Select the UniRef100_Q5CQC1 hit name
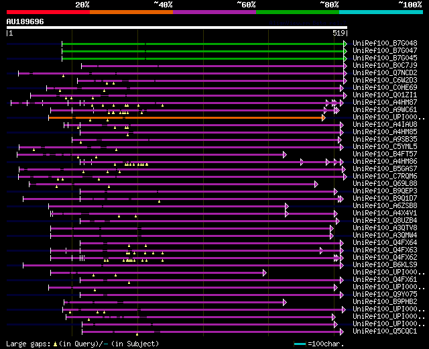 (385, 332)
